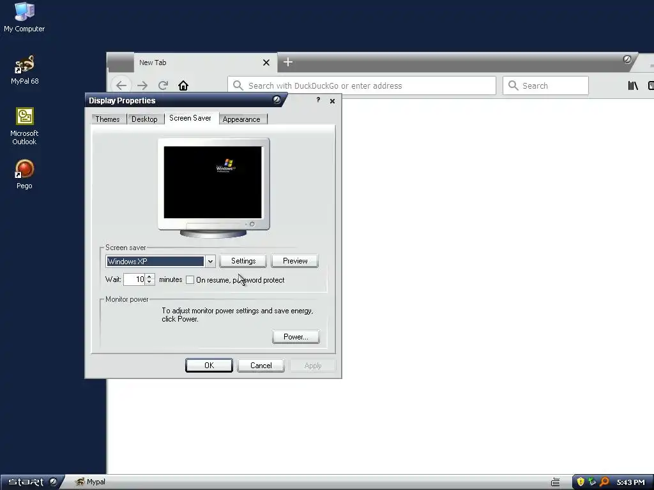Viewport: 654px width, 490px height.
Task: Expand the screen saver dropdown arrow
Action: (210, 261)
